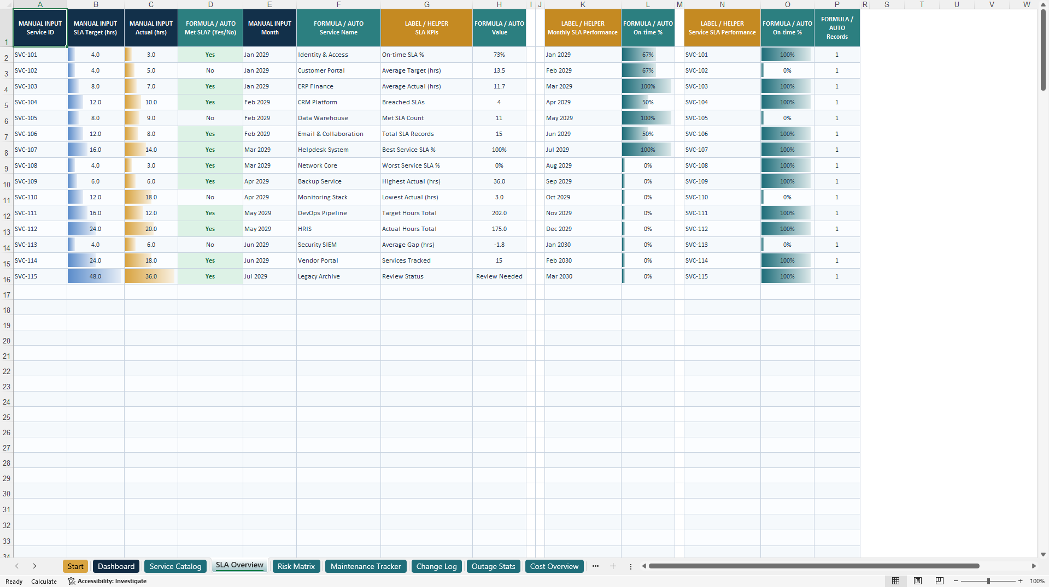1049x587 pixels.
Task: Switch to Page Layout view icon
Action: [x=918, y=581]
